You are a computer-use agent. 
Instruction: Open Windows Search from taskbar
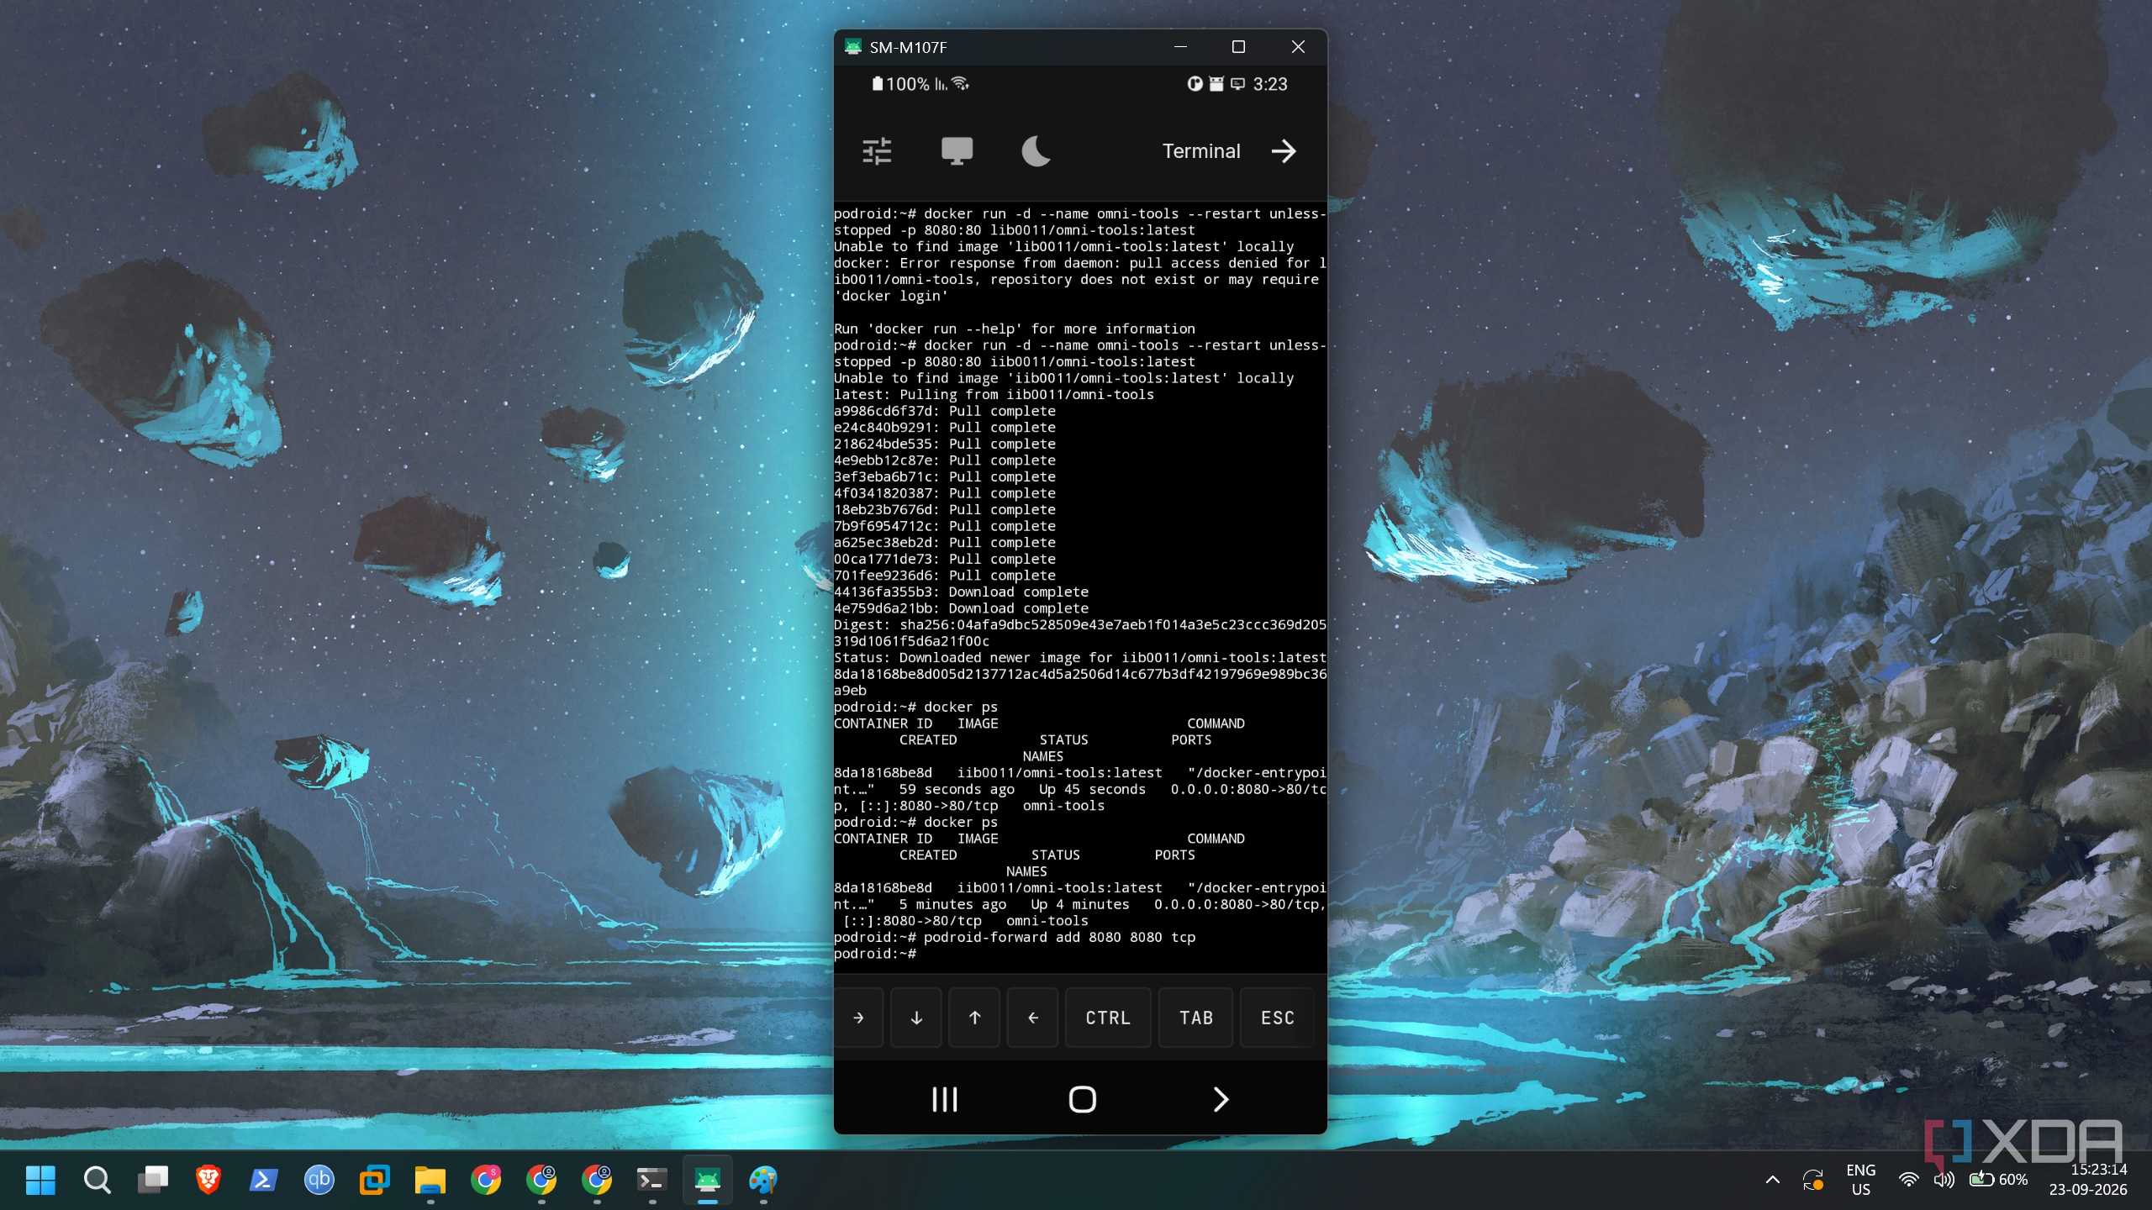98,1180
